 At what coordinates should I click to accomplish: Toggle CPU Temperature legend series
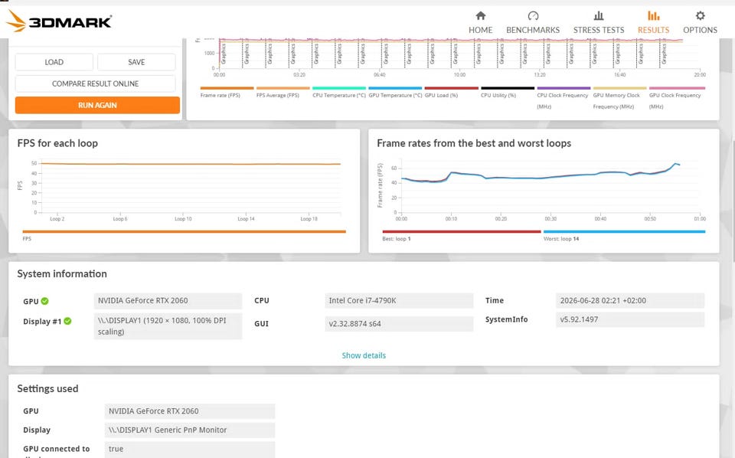point(339,92)
